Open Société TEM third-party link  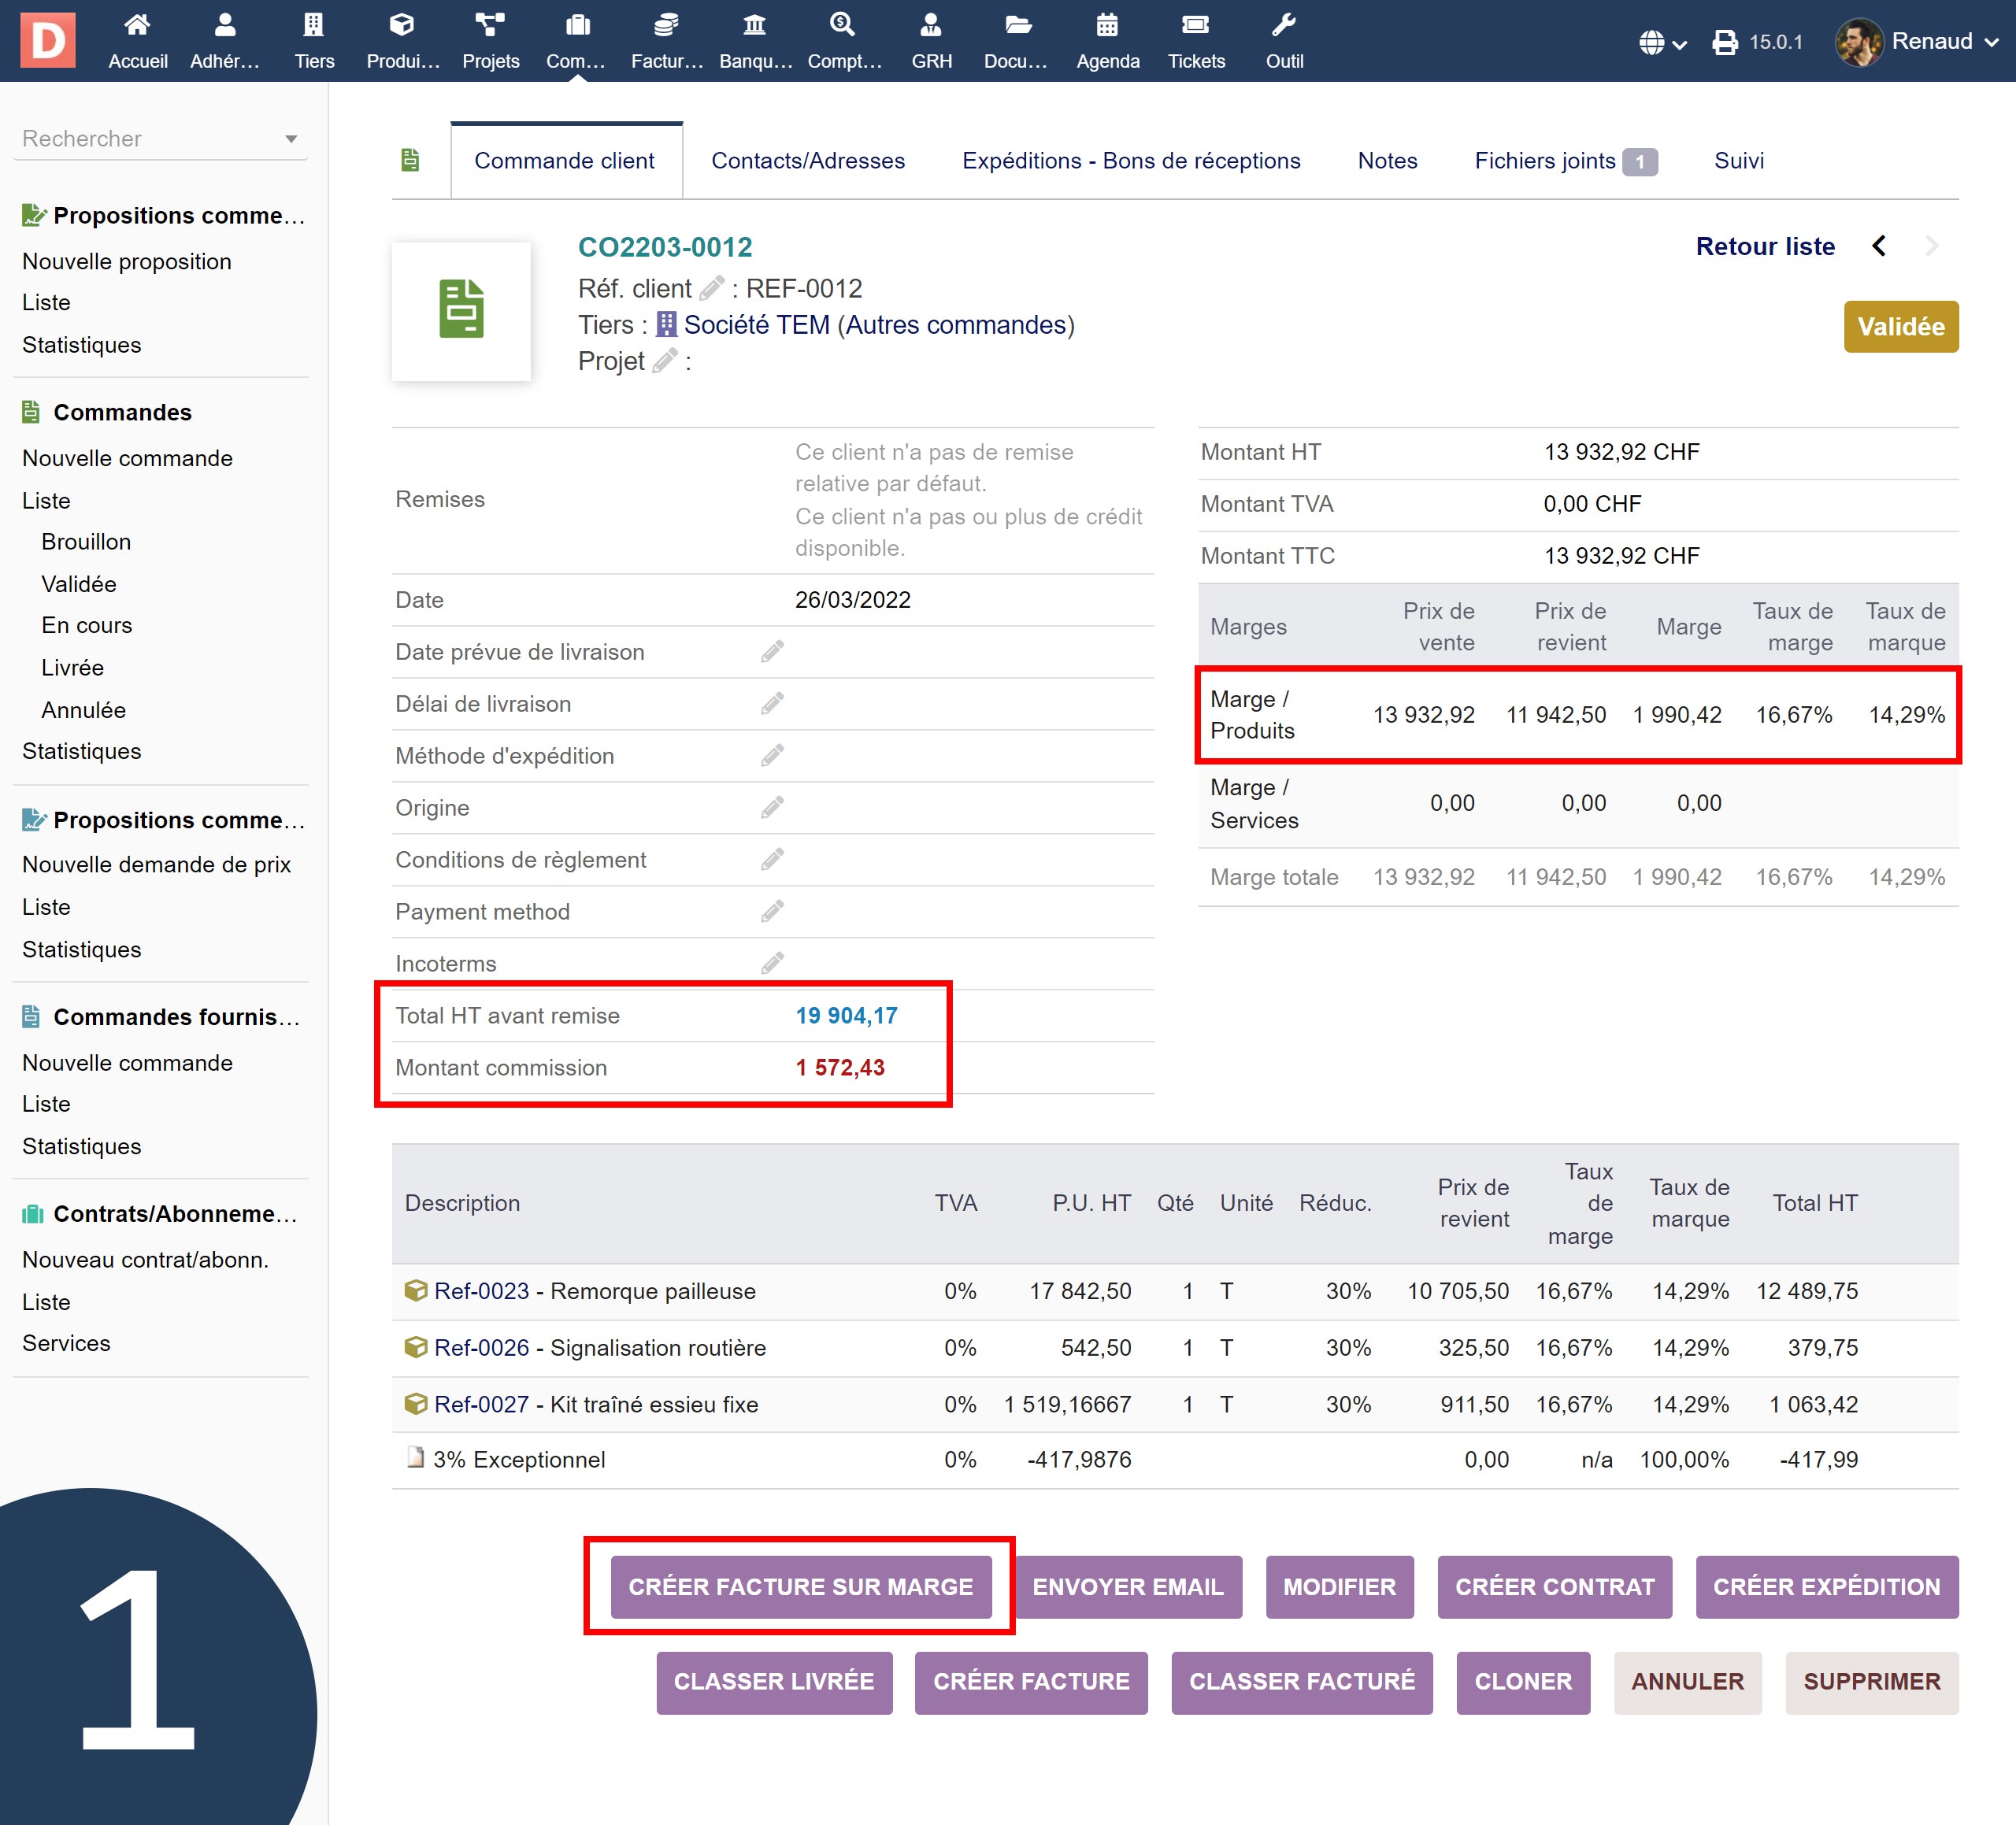point(756,325)
